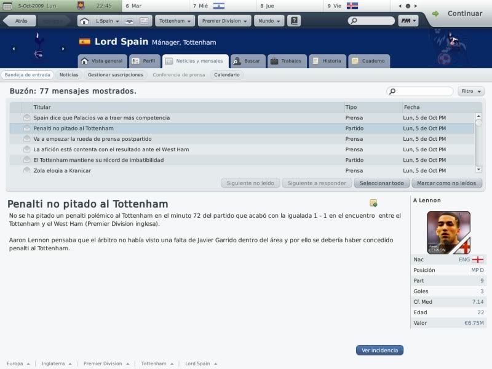Viewport: 492px width, 369px height.
Task: Click envelope icon for Zola elogia message
Action: (27, 170)
